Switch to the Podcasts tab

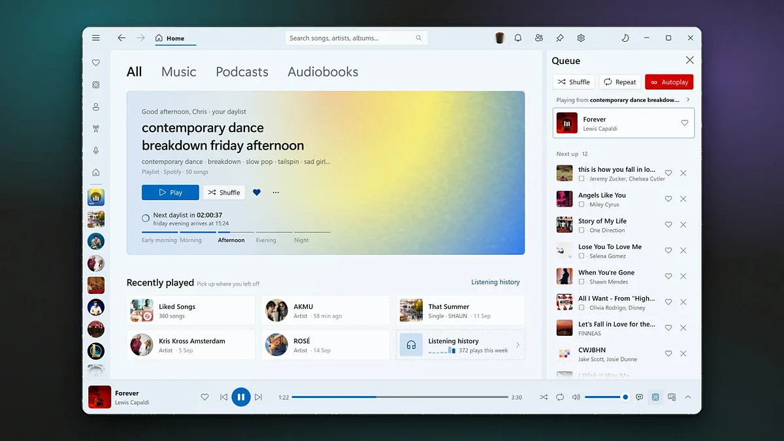pyautogui.click(x=242, y=72)
